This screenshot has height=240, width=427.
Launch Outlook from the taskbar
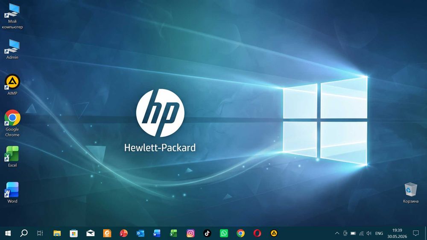pos(140,233)
